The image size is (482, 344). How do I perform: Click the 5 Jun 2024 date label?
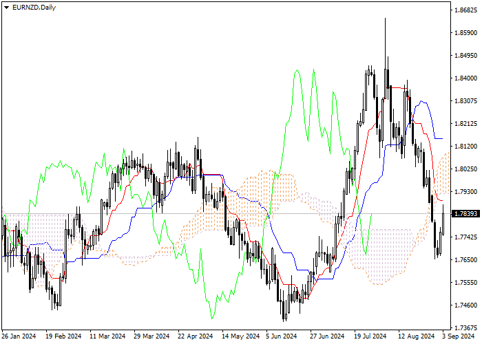[x=282, y=336]
